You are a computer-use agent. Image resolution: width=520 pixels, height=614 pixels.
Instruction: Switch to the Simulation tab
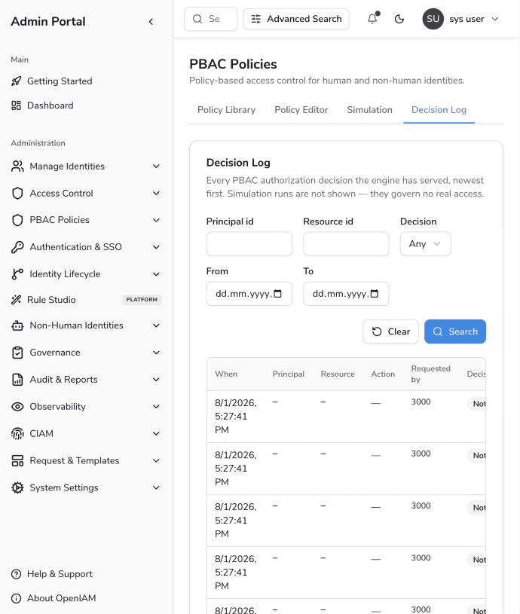(x=369, y=110)
